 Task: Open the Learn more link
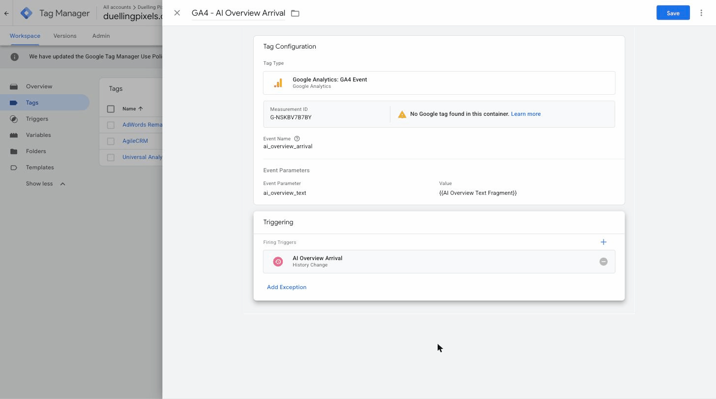pos(525,114)
